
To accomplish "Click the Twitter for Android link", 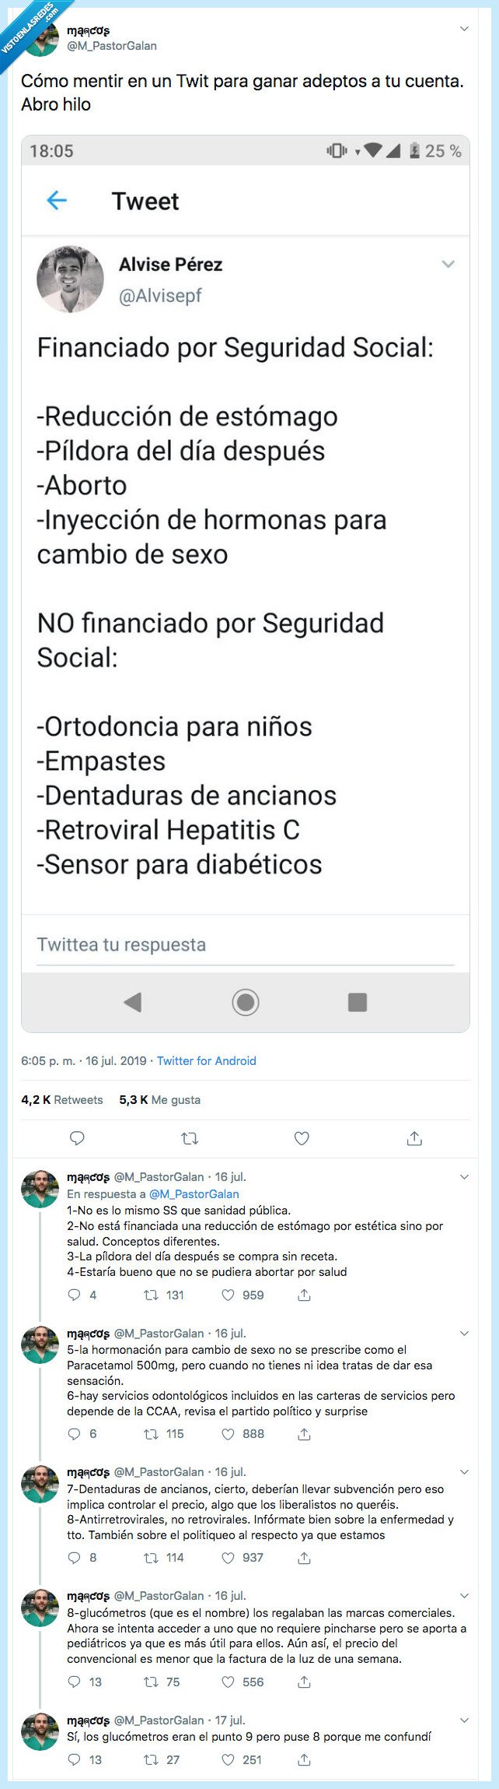I will 206,1060.
